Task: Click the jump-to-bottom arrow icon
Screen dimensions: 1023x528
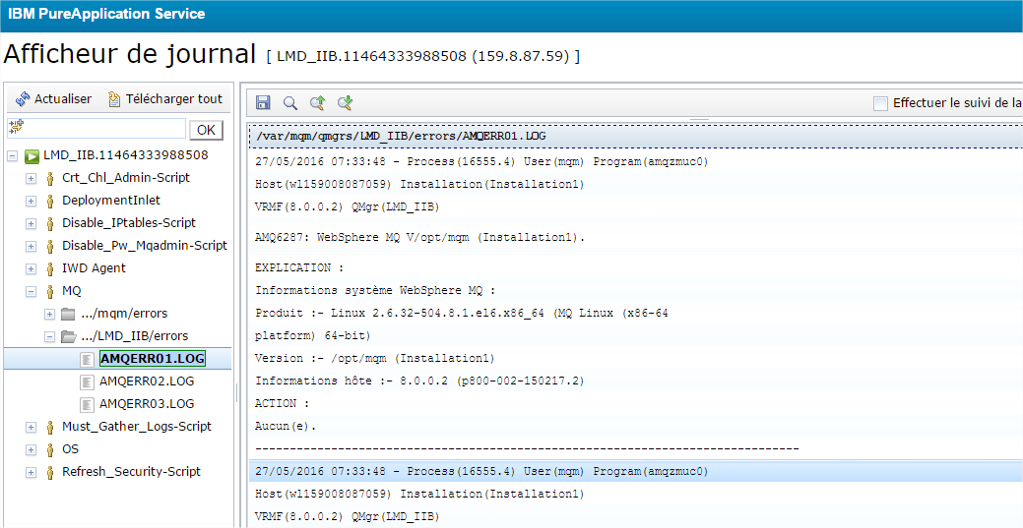Action: (x=345, y=102)
